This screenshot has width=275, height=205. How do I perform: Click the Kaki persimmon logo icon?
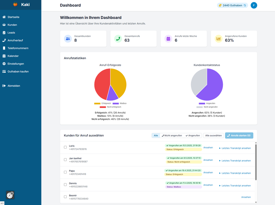[15, 5]
